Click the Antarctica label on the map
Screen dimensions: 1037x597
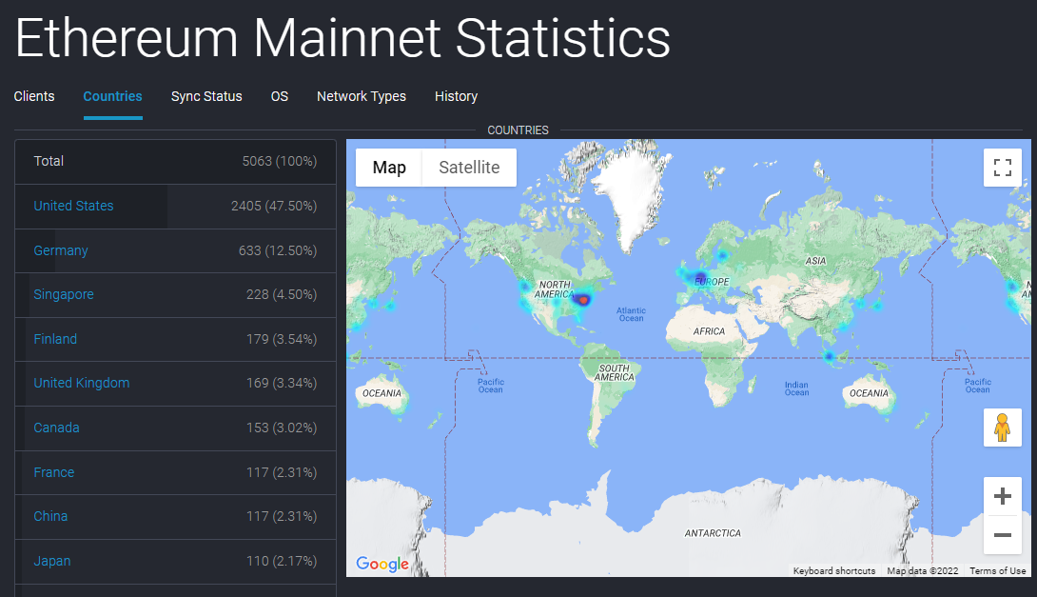pyautogui.click(x=713, y=533)
